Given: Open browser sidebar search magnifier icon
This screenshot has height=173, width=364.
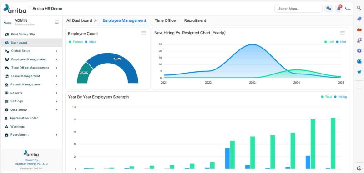Looking at the screenshot, I should point(359,8).
